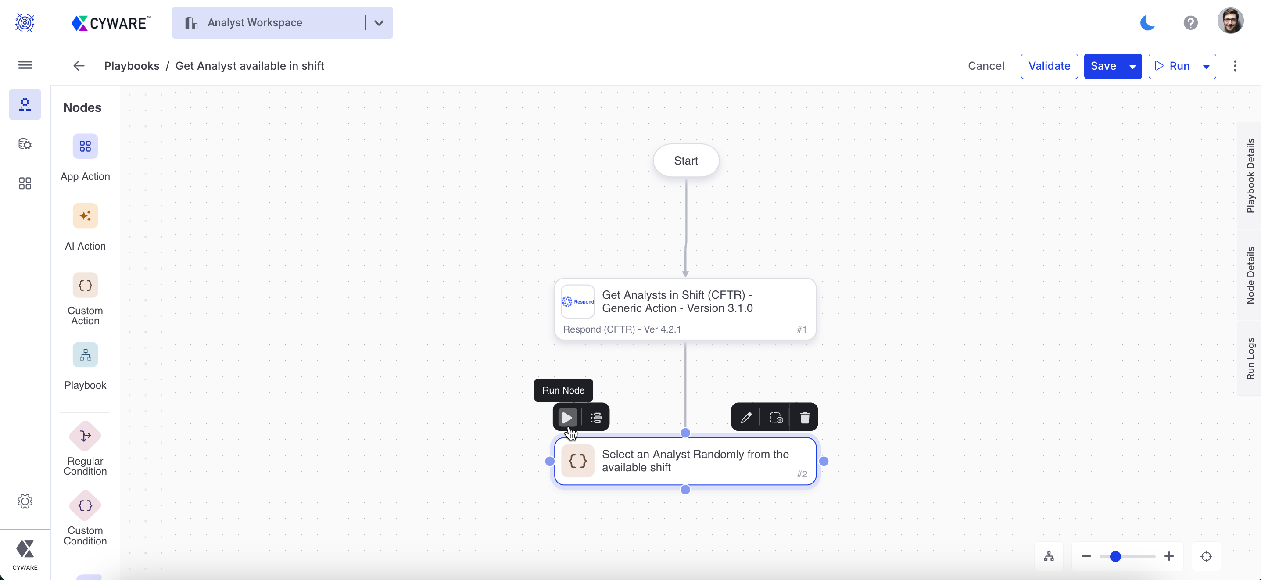1261x580 pixels.
Task: Expand the Analyst Workspace dropdown
Action: pos(379,22)
